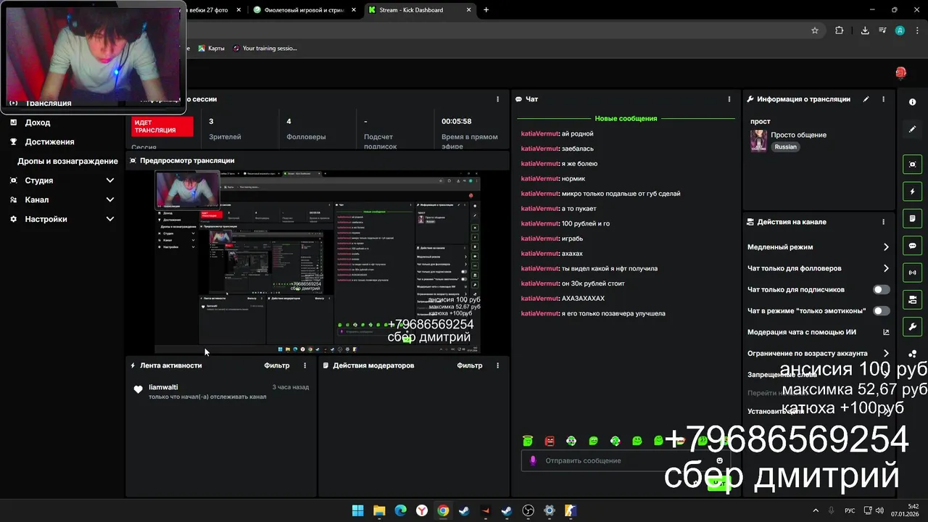Open moderator actions three-dot menu
The image size is (928, 522).
pos(497,365)
